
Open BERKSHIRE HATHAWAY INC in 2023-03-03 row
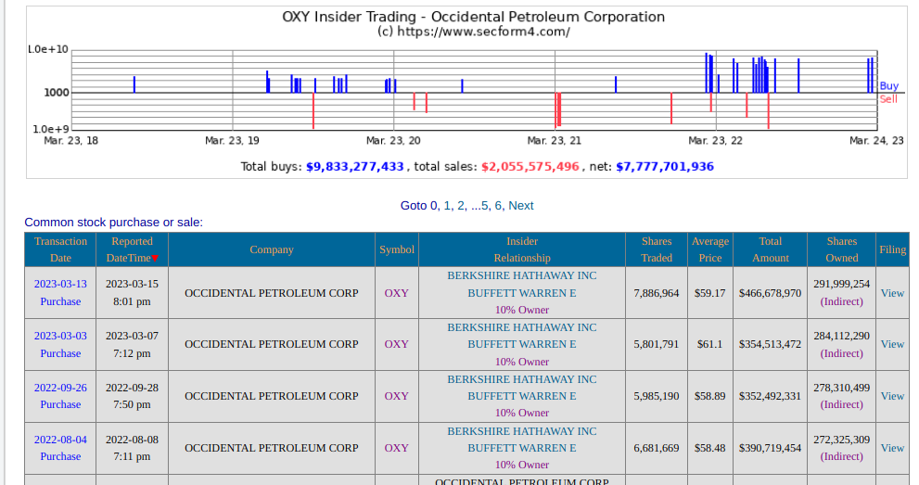coord(521,327)
